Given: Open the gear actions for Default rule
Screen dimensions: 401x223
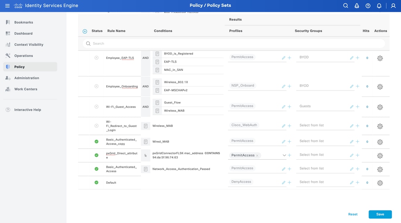Looking at the screenshot, I should click(380, 183).
